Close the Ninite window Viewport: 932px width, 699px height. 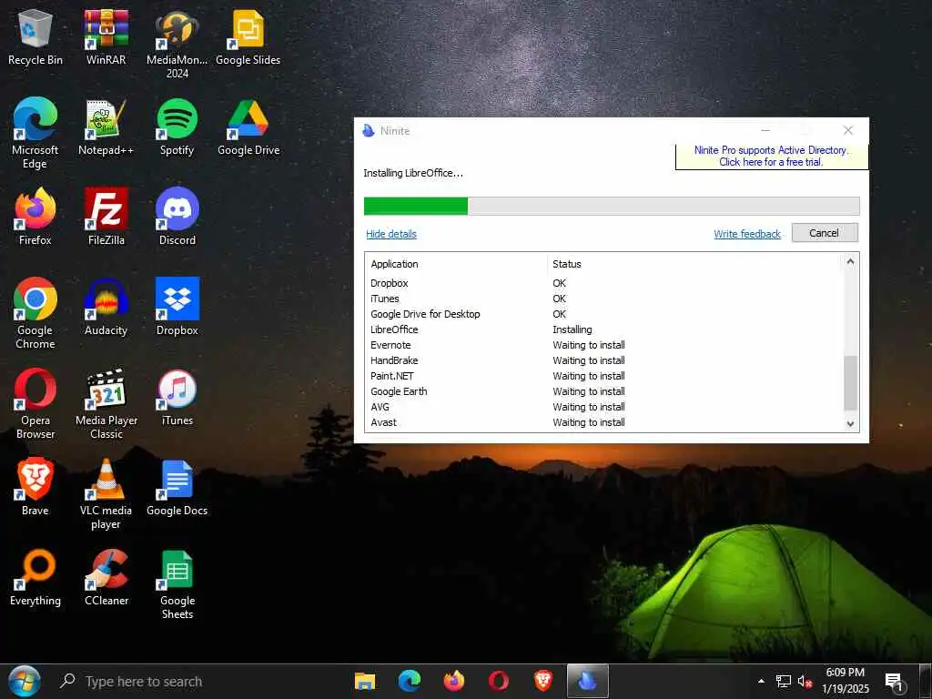(848, 130)
